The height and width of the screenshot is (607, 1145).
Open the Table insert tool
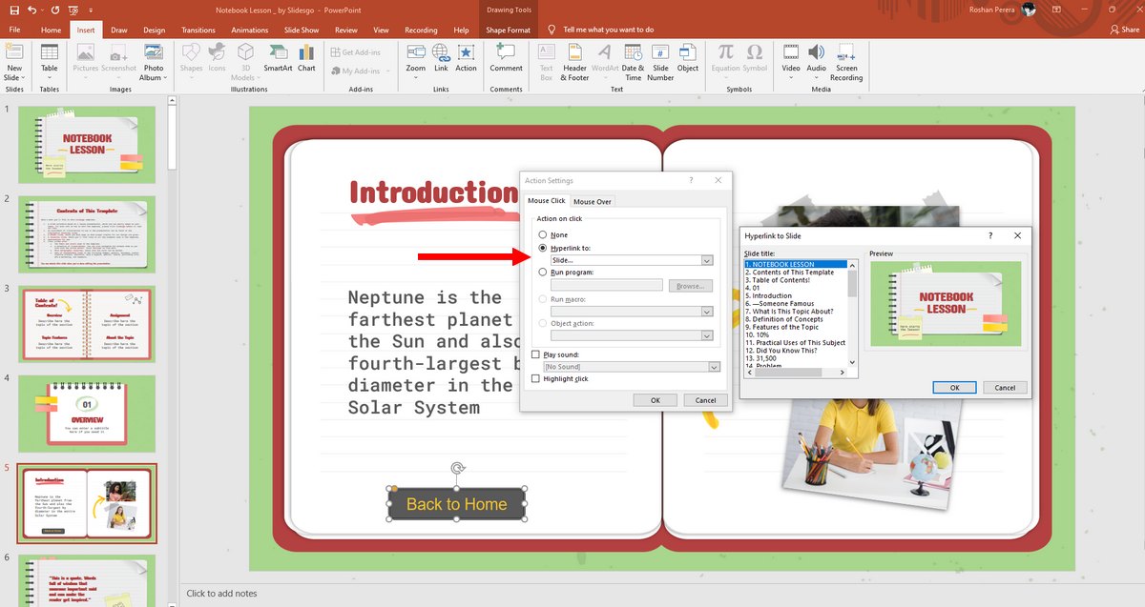point(49,60)
